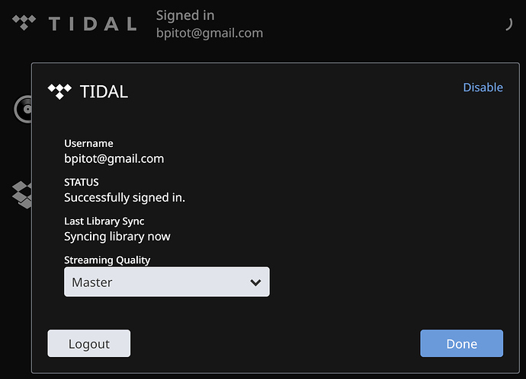Click the background Signed in status text
This screenshot has width=526, height=379.
tap(185, 15)
